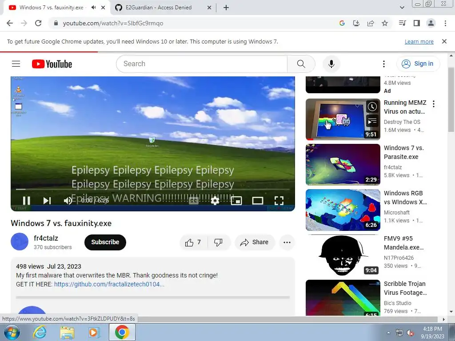The width and height of the screenshot is (455, 341).
Task: Reload the current page
Action: coord(38,23)
